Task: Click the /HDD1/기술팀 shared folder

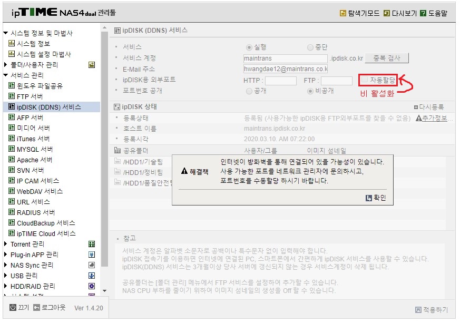Action: click(x=139, y=162)
